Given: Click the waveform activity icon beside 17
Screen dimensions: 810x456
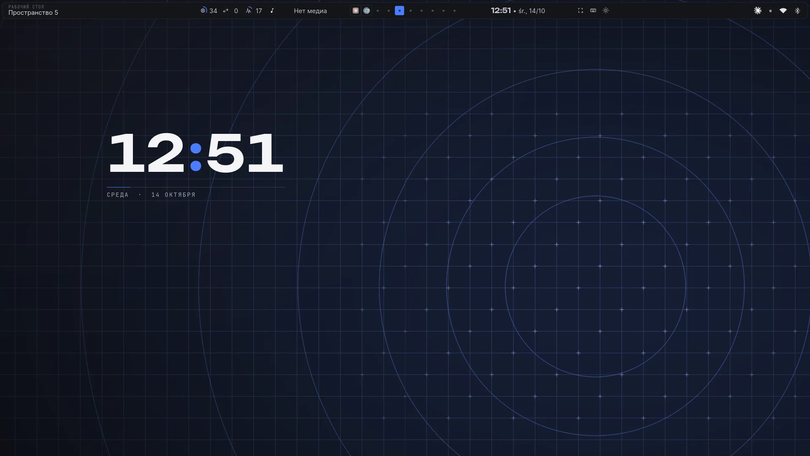Looking at the screenshot, I should 248,11.
